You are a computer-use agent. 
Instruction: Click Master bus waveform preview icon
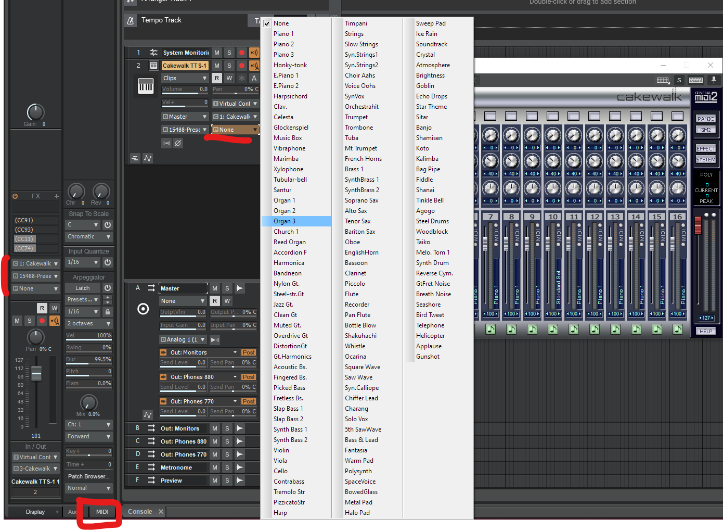240,288
